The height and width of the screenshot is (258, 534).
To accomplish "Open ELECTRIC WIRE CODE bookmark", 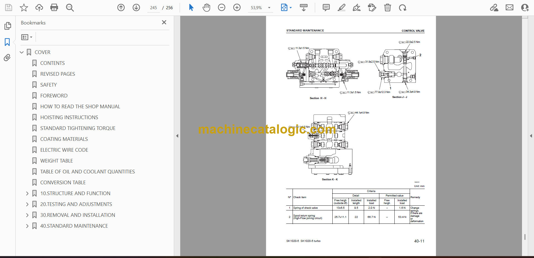I will 64,150.
